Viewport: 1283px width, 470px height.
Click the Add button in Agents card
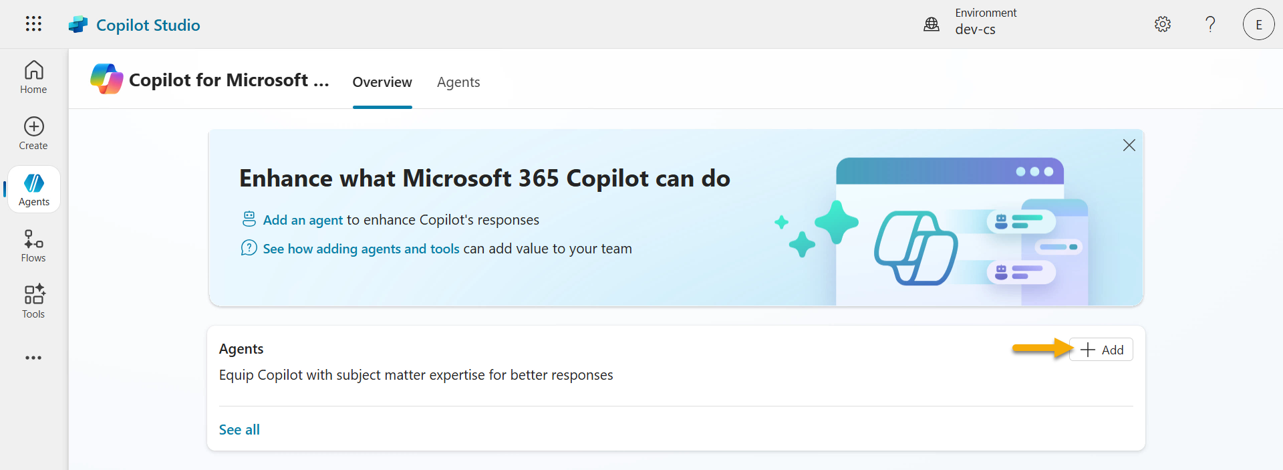tap(1101, 350)
